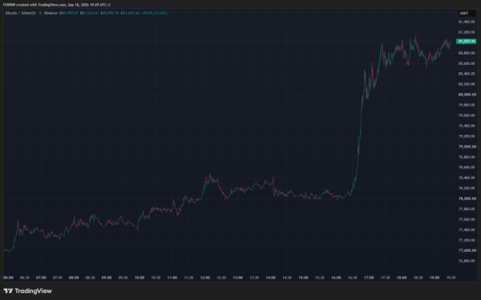Click the 18:00 time axis label
481x300 pixels.
402,278
